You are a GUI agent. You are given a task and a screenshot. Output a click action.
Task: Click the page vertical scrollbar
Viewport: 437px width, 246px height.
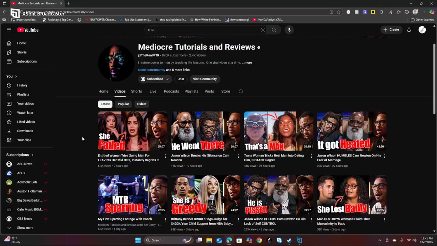coord(434,79)
